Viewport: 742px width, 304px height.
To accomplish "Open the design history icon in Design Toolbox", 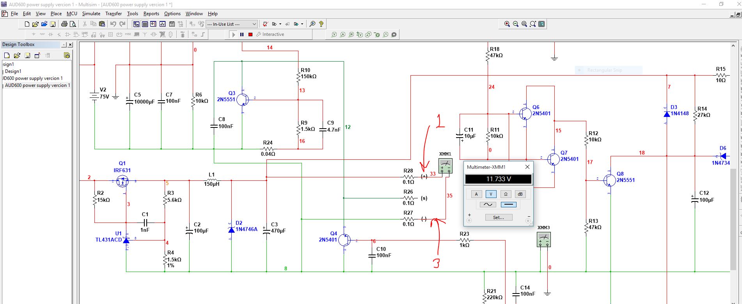I will [67, 55].
